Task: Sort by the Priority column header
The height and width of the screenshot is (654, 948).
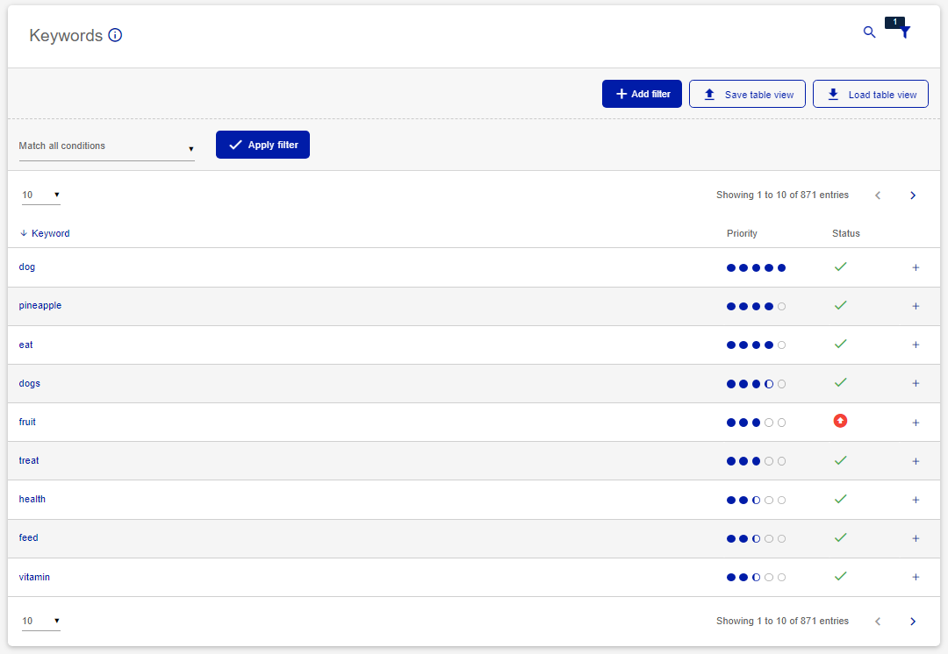Action: coord(742,233)
